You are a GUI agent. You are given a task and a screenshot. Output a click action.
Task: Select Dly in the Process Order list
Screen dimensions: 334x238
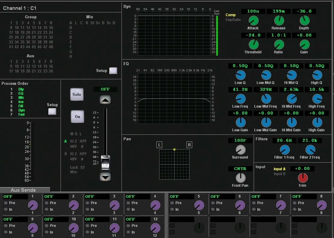click(21, 89)
